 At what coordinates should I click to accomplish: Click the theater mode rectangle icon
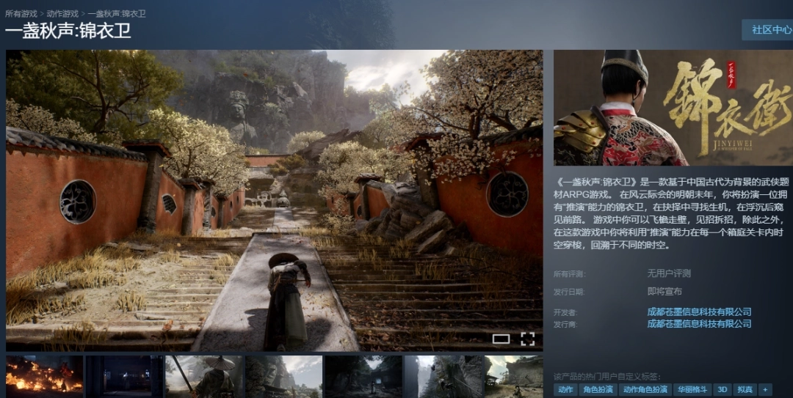point(501,339)
